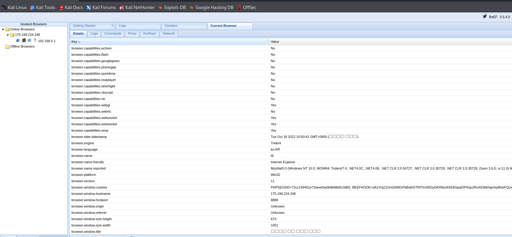This screenshot has height=237, width=512.
Task: Open the Kali Forums bookmark icon
Action: [89, 8]
